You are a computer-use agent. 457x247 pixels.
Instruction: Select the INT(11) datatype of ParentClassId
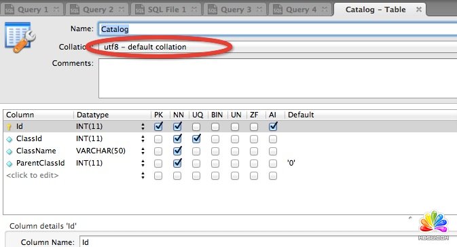coord(89,163)
